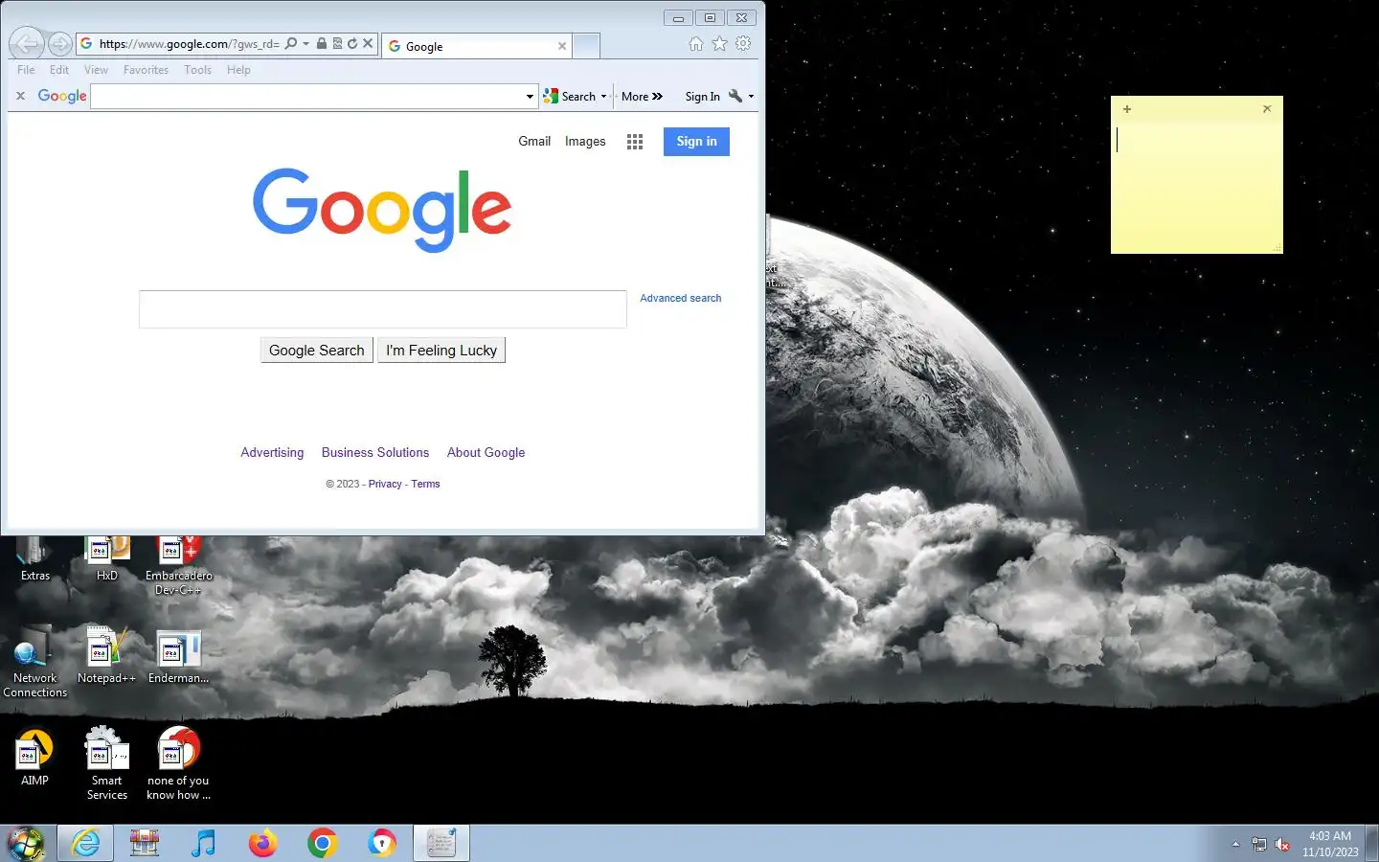Select the Extras desktop icon
Screen dimensions: 1379x862
pyautogui.click(x=35, y=558)
